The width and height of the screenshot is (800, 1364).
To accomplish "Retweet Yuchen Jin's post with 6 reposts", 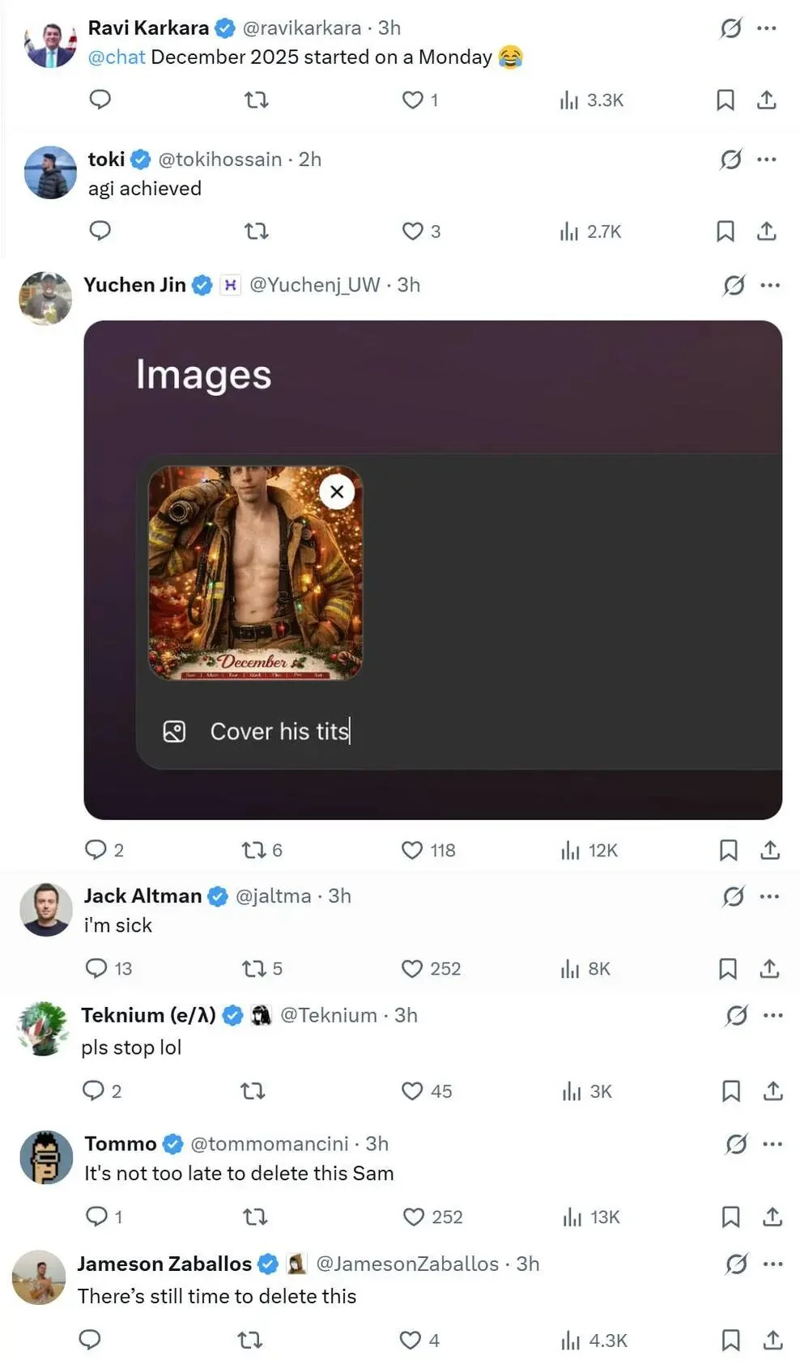I will coord(253,850).
